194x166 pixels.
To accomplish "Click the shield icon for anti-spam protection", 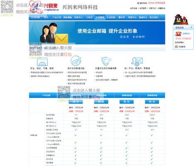I will point(106,61).
